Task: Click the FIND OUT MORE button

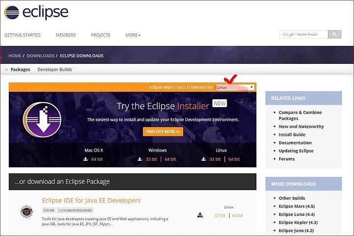Action: tap(163, 132)
